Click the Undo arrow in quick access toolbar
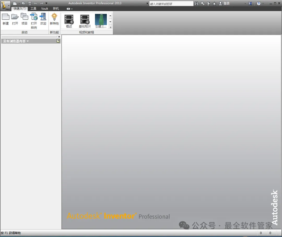The image size is (282, 237). [x=36, y=3]
